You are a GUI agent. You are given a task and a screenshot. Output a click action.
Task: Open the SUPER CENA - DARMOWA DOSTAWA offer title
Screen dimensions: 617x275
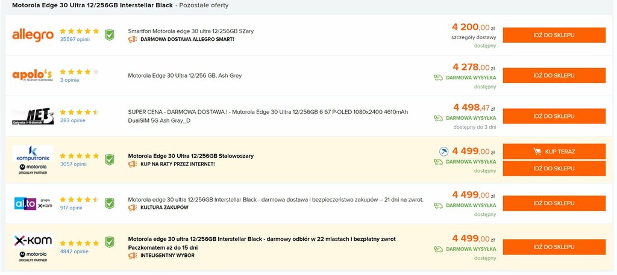tap(268, 116)
